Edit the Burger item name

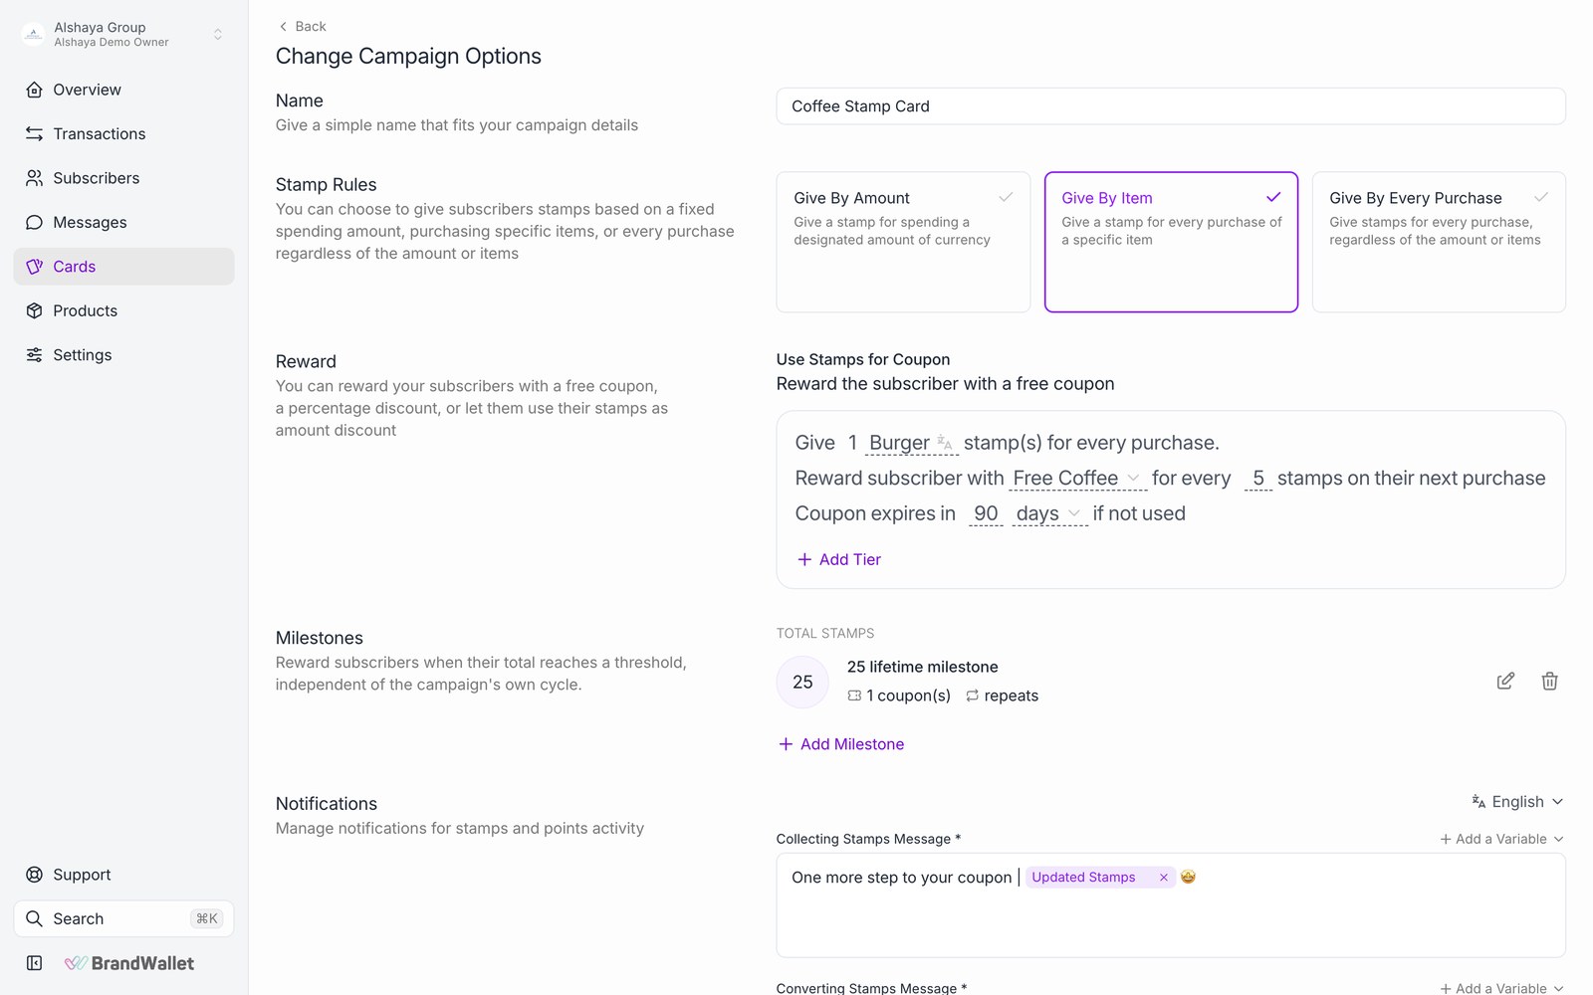pyautogui.click(x=899, y=443)
